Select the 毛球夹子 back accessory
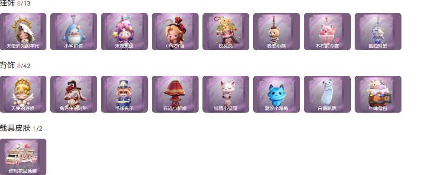Image resolution: width=447 pixels, height=175 pixels. 124,94
